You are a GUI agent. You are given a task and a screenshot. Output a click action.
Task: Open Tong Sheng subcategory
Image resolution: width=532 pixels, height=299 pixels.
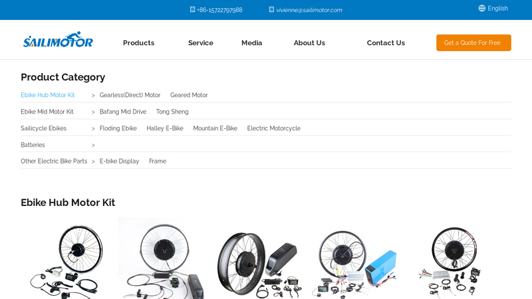point(172,112)
